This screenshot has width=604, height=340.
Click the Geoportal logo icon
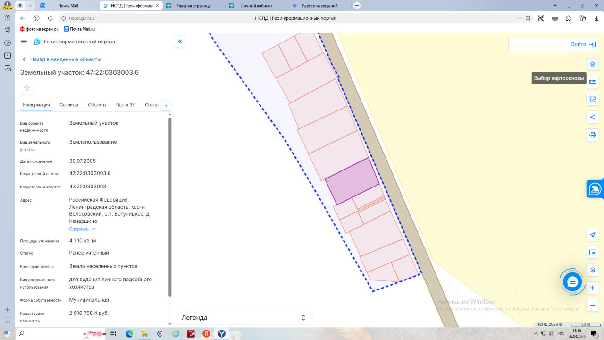coord(38,42)
